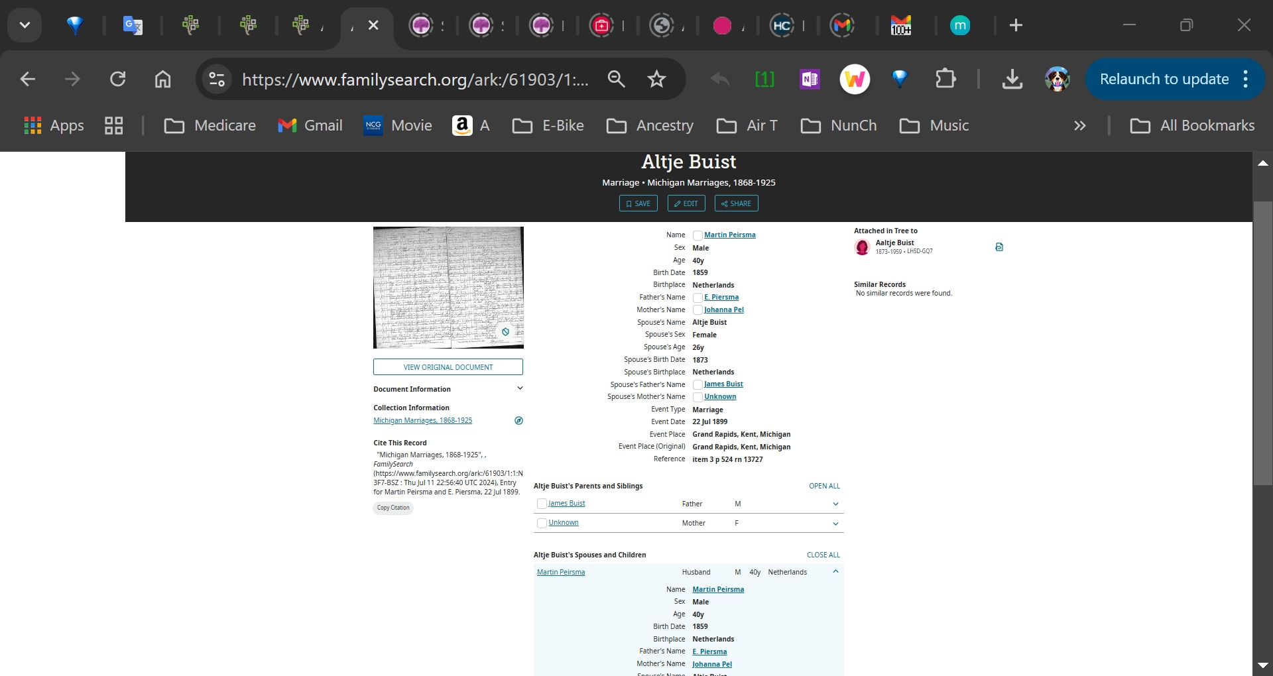The width and height of the screenshot is (1273, 676).
Task: Click OPEN ALL for parents and siblings
Action: [x=824, y=486]
